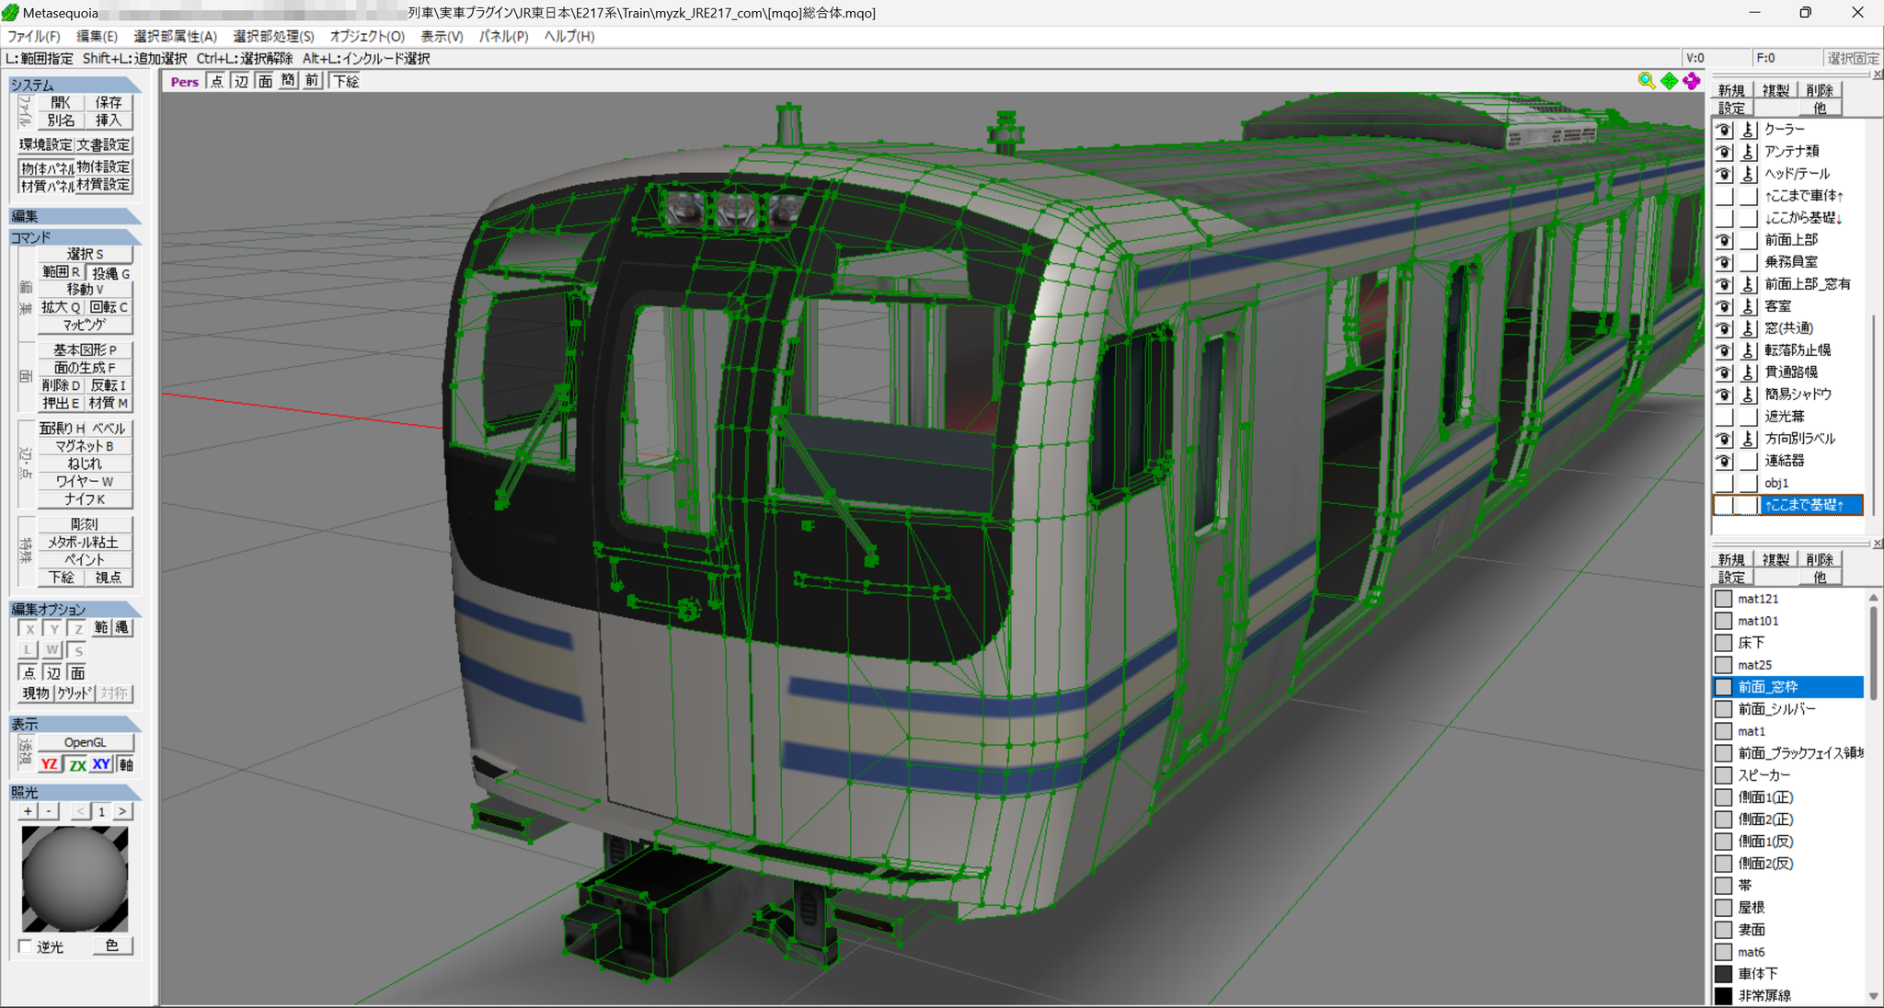Open the パネル(P) menu
Image resolution: width=1884 pixels, height=1008 pixels.
coord(503,36)
